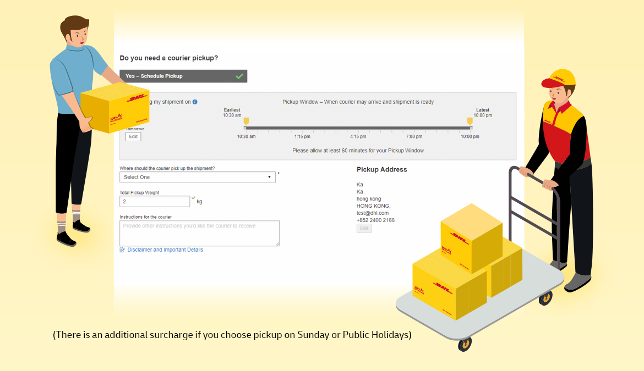Toggle the Yes – Schedule Pickup option
Screen dimensions: 644x371
click(183, 76)
